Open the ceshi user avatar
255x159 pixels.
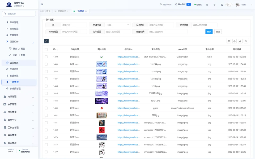[x=237, y=5]
